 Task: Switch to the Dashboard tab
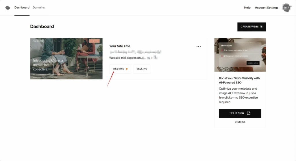[x=22, y=8]
